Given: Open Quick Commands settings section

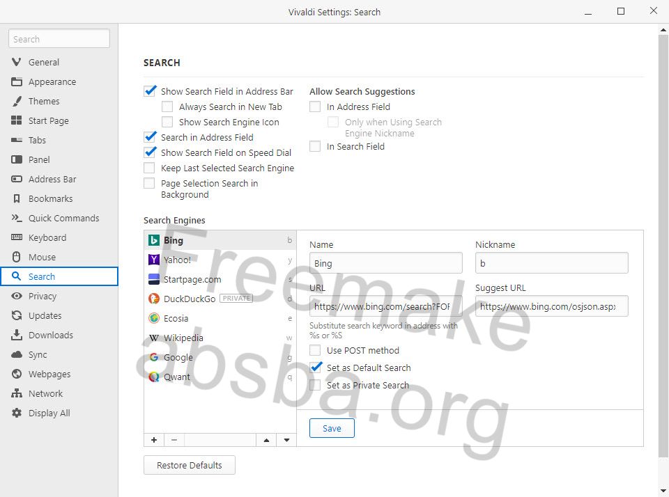Looking at the screenshot, I should click(59, 219).
